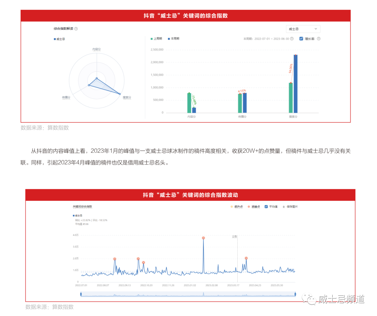The height and width of the screenshot is (316, 377).
Task: Grab right handle of time range slider
Action: 295,294
